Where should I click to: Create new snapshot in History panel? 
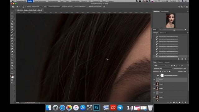click(182, 59)
